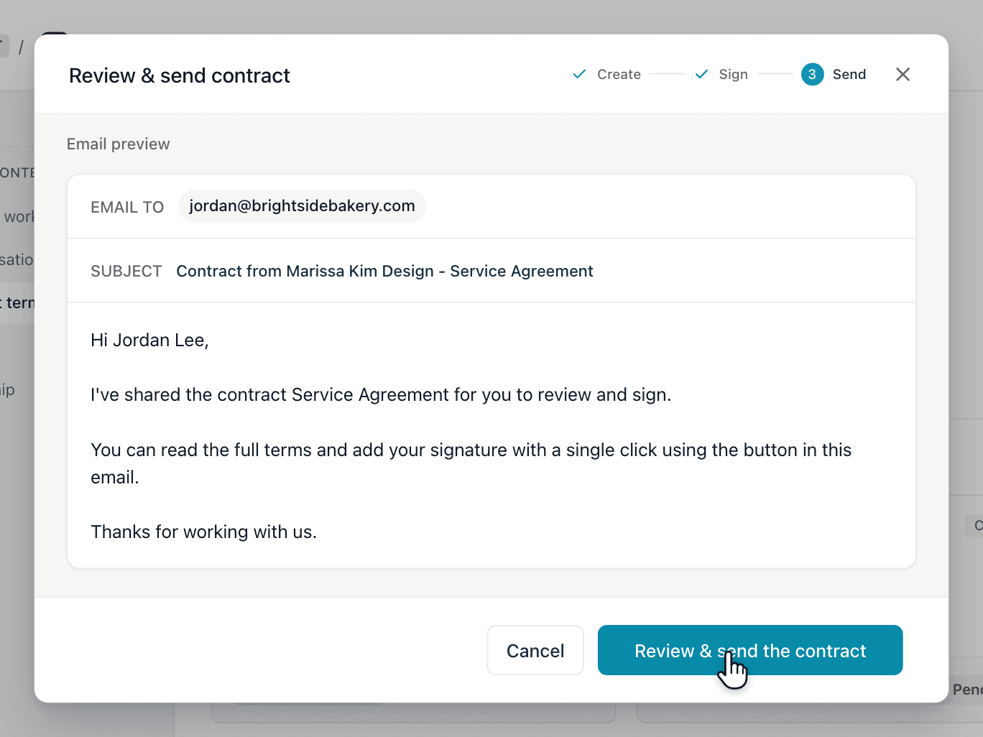
Task: Click the step number 3 badge
Action: click(812, 74)
